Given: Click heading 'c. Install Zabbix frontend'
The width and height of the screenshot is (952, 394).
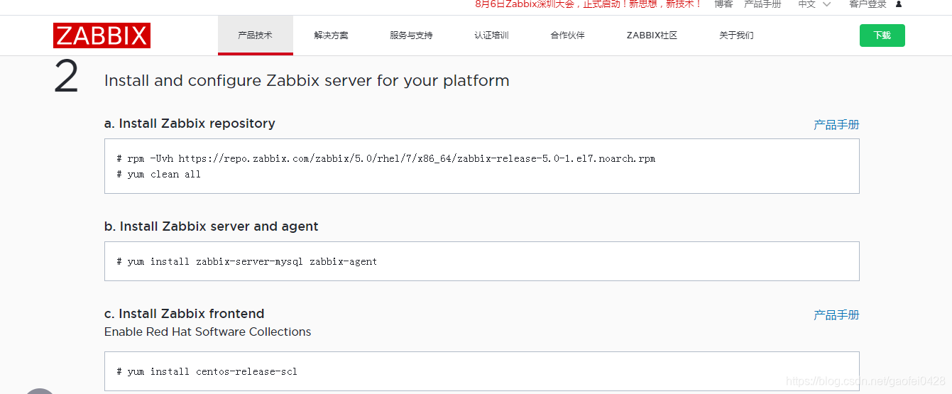Looking at the screenshot, I should coord(185,314).
